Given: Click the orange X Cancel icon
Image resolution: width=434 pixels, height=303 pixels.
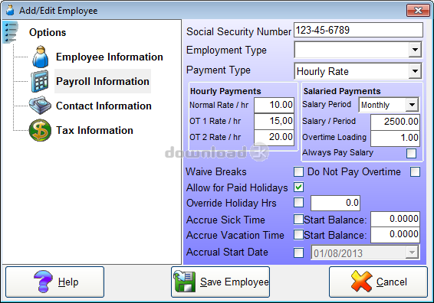Looking at the screenshot, I should [361, 282].
